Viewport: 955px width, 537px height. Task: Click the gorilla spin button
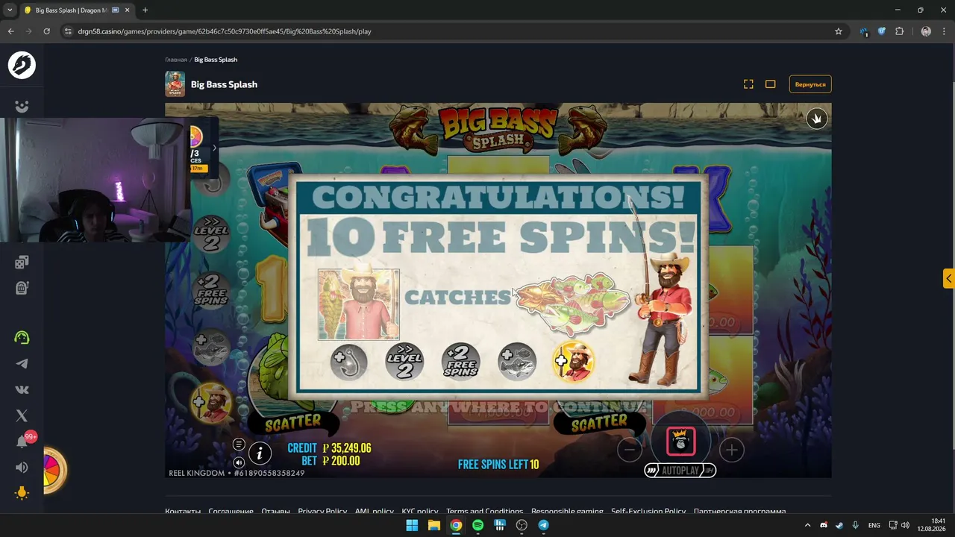pos(680,441)
